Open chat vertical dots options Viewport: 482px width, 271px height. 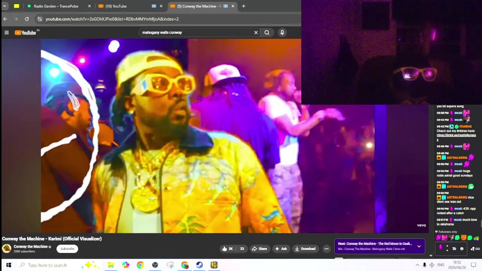(447, 248)
